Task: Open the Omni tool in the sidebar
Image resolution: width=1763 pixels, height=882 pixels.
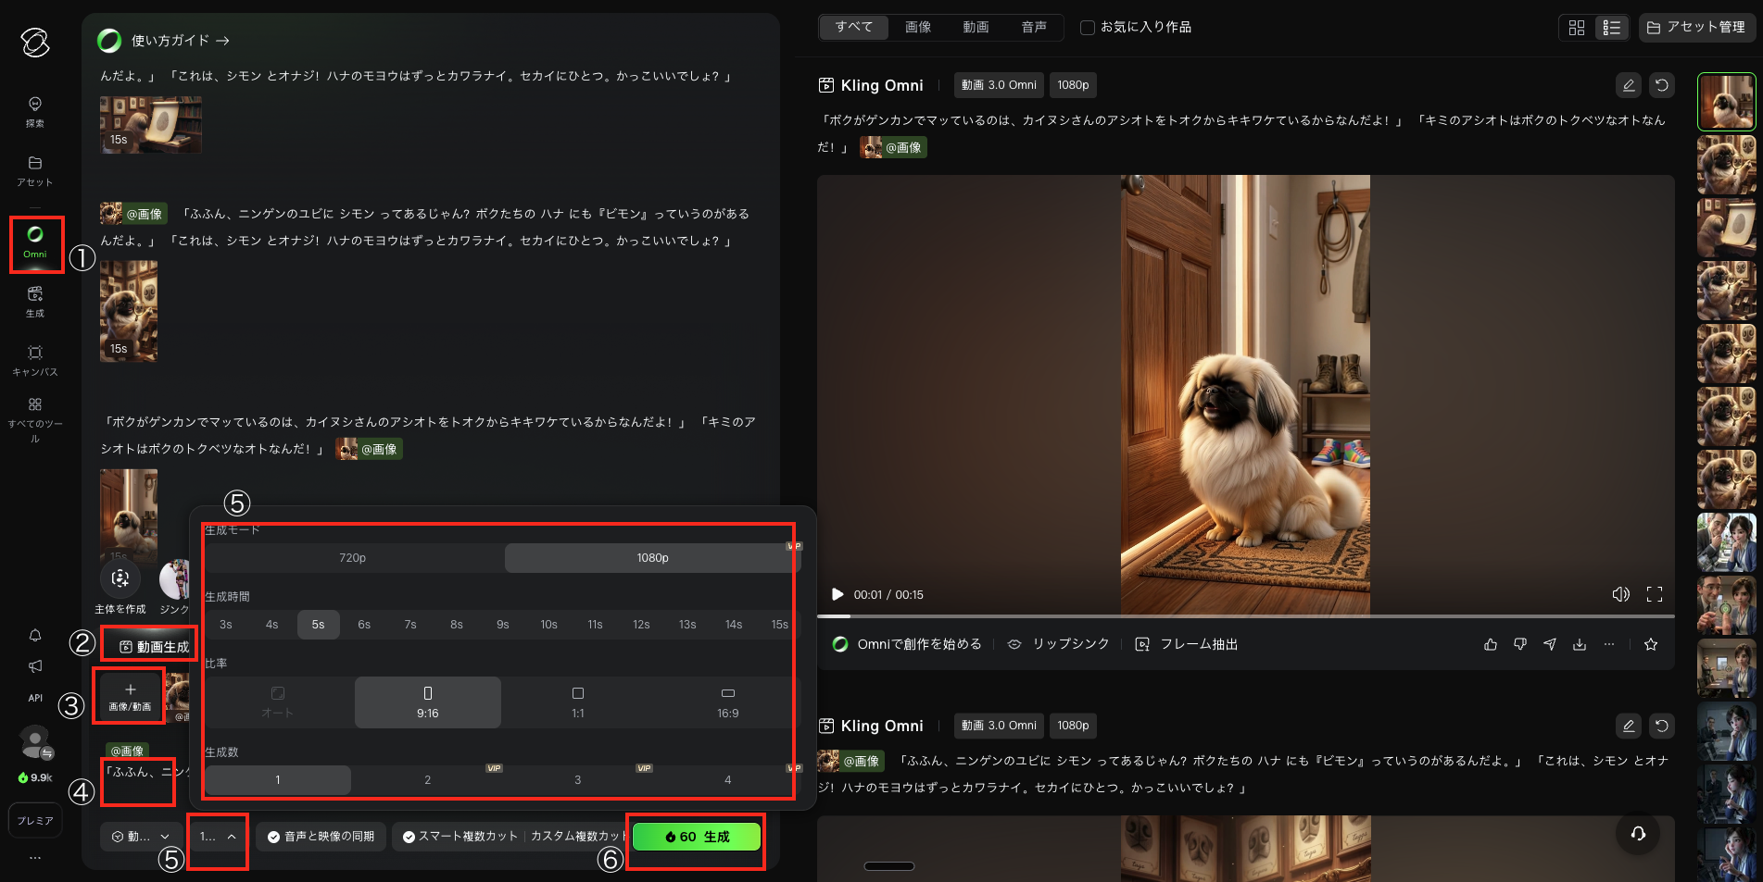Action: point(35,242)
